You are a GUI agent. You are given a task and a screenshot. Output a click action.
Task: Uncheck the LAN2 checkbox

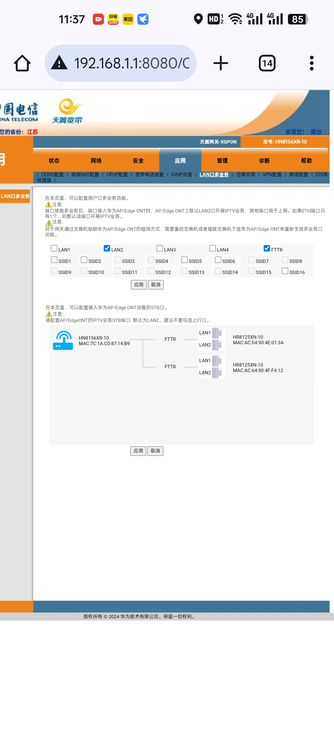[x=107, y=248]
